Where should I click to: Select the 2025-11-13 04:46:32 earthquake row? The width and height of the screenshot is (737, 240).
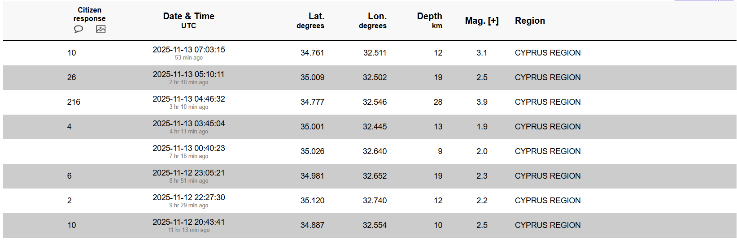[188, 99]
